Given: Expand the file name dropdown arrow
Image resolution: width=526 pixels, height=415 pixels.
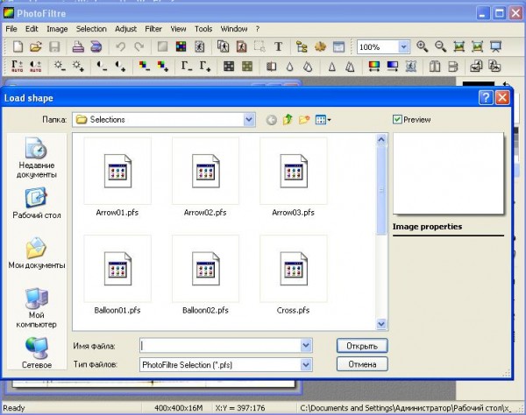Looking at the screenshot, I should (306, 345).
